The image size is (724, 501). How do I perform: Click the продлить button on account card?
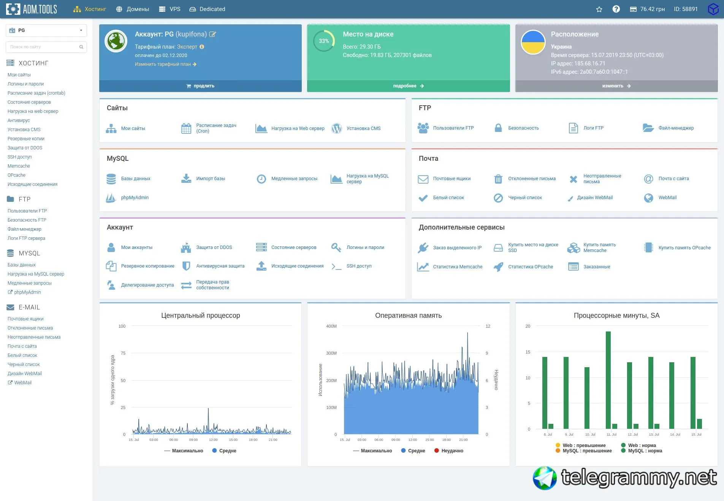200,86
